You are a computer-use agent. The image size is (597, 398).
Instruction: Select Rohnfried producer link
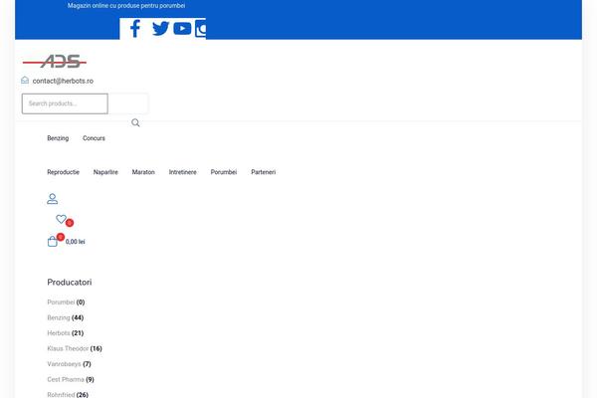coord(61,395)
